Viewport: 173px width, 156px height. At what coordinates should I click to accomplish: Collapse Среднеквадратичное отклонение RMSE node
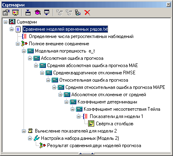42,73
